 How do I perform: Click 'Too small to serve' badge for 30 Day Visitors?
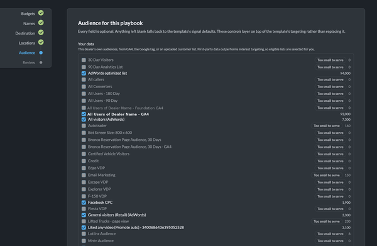tap(331, 60)
